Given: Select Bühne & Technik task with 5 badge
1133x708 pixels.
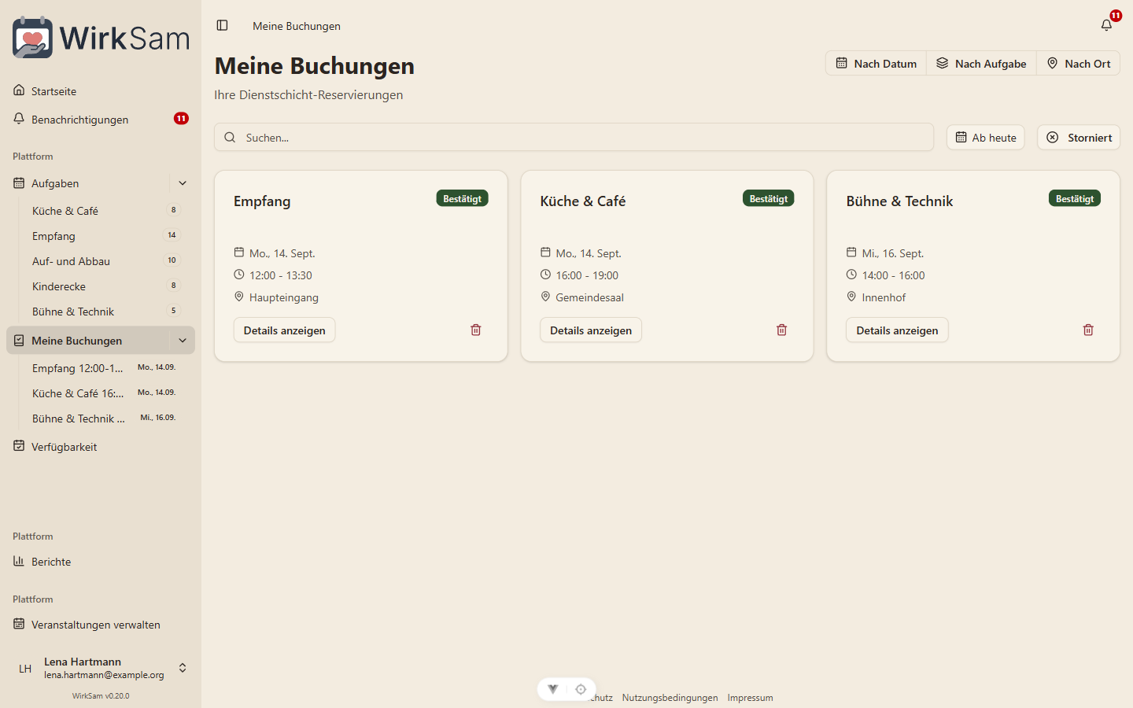Looking at the screenshot, I should [x=107, y=312].
